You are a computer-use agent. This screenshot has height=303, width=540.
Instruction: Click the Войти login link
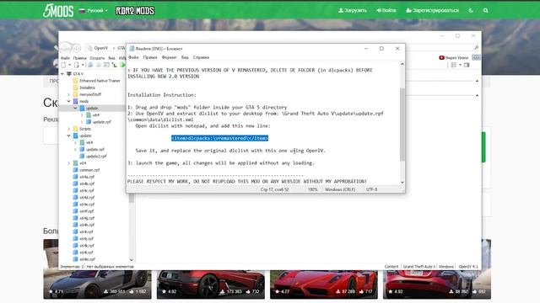pos(386,10)
